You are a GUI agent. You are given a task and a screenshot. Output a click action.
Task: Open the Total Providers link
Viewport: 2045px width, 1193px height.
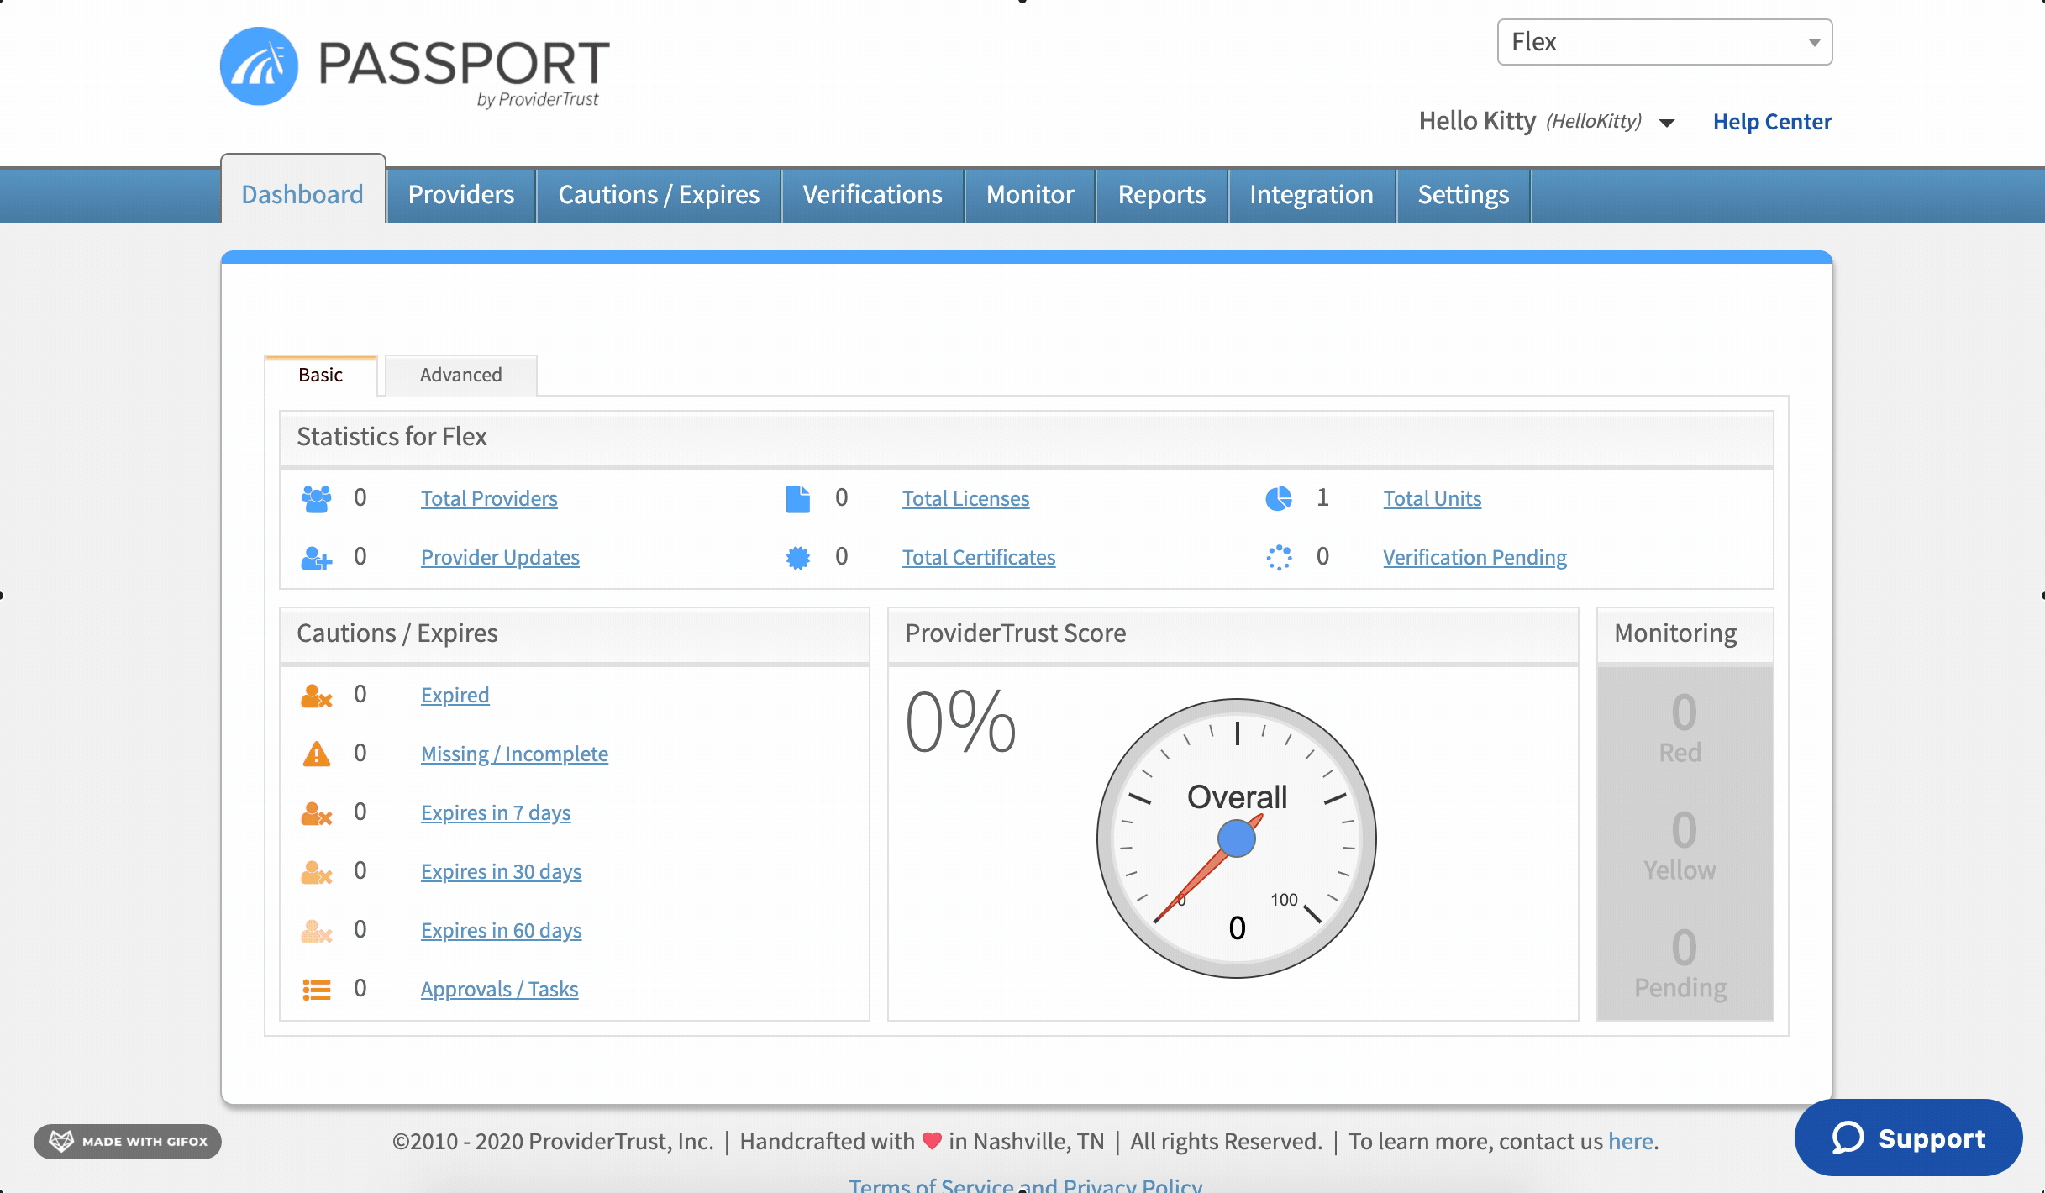[489, 498]
